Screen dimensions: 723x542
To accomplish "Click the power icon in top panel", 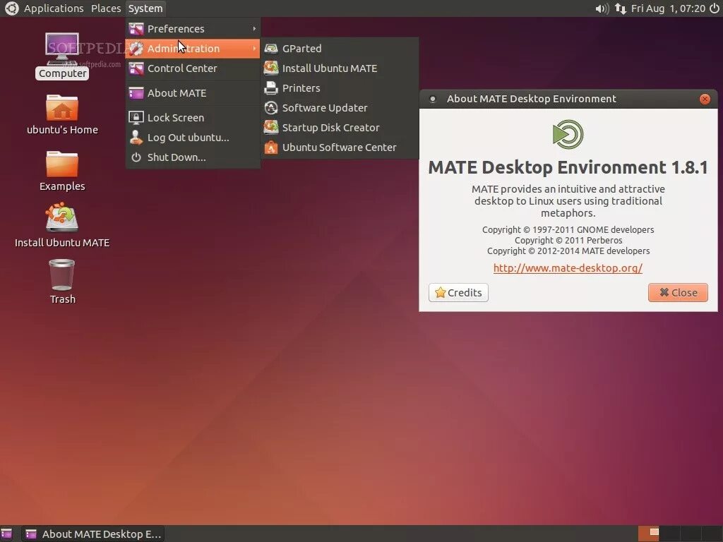I will click(x=715, y=8).
